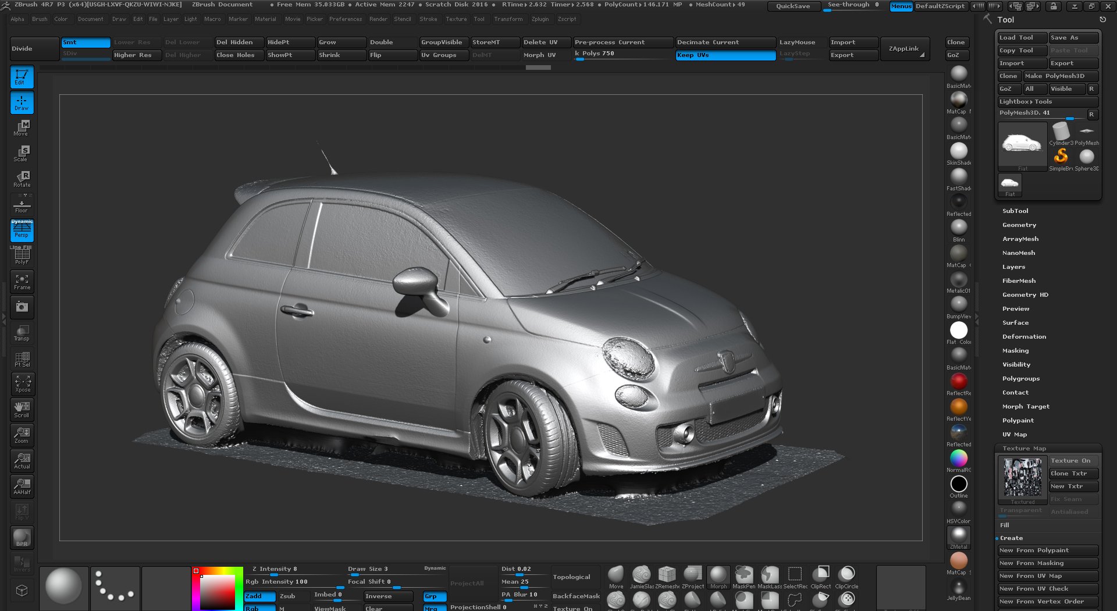Select the Move transform tool
This screenshot has width=1117, height=611.
click(x=22, y=128)
